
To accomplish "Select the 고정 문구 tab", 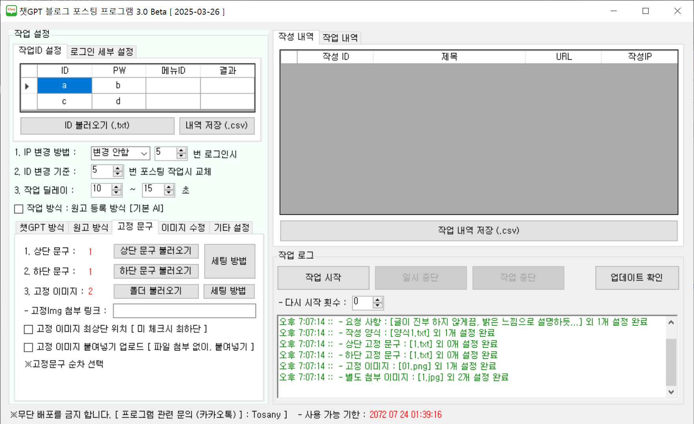I will click(x=135, y=227).
